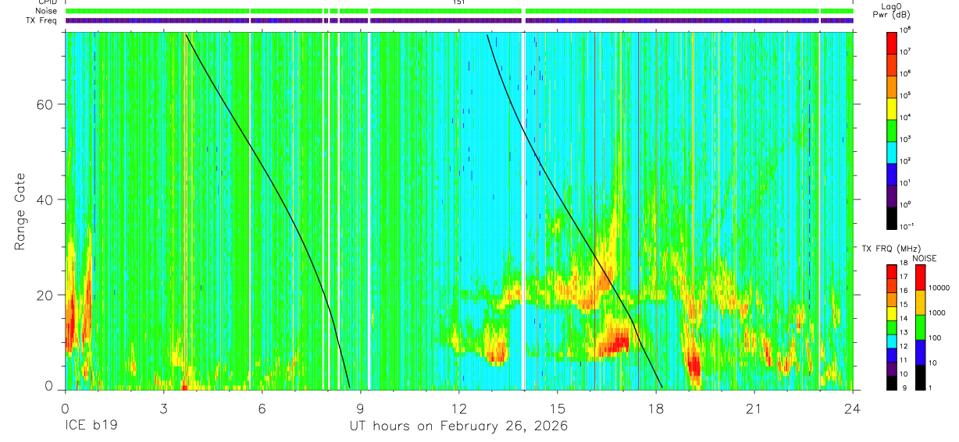Viewport: 959px width, 442px height.
Task: Click the x-axis tick label '18'
Action: tap(656, 409)
